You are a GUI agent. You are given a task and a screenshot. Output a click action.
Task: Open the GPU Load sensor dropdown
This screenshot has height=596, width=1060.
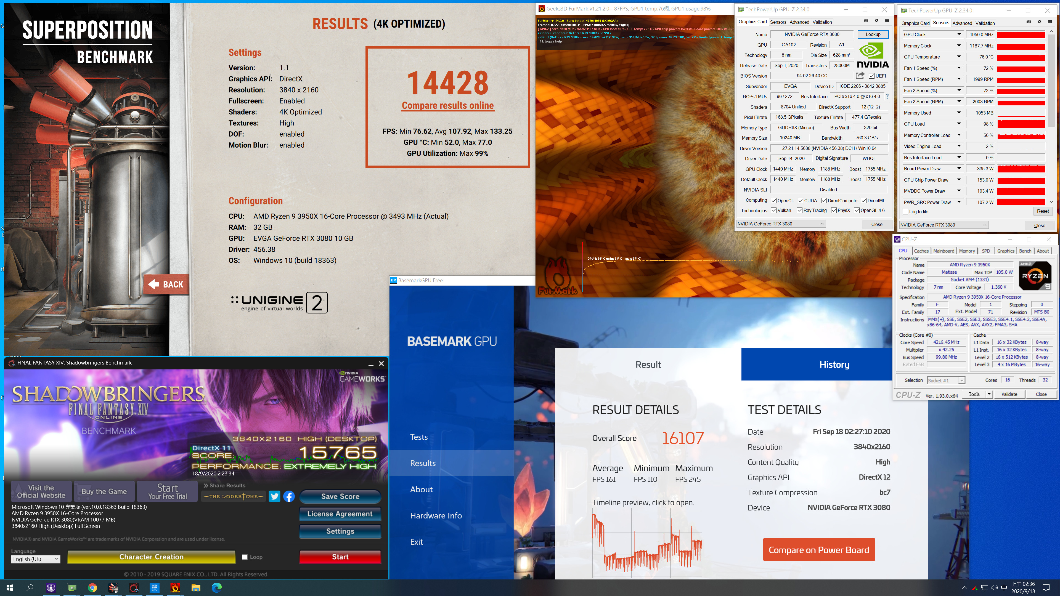959,124
